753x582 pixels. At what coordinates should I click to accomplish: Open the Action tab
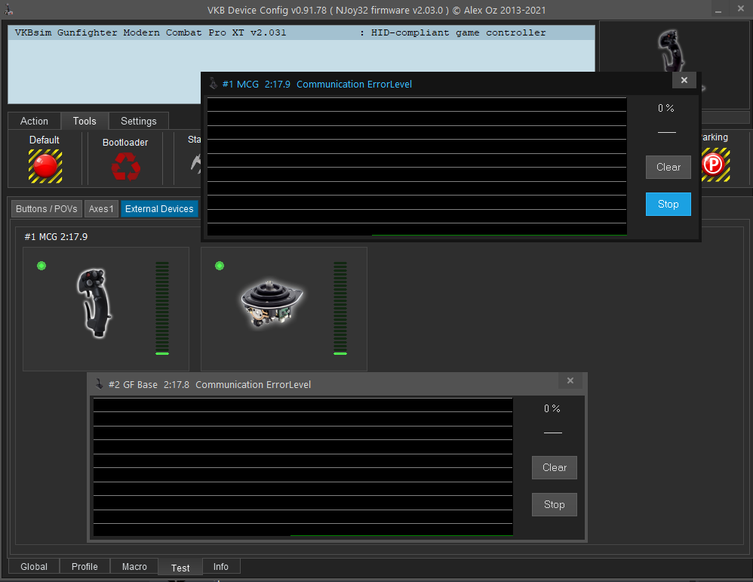pyautogui.click(x=34, y=121)
